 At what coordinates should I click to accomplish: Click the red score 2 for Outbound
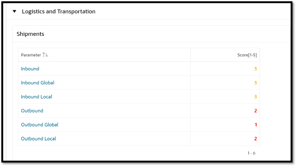click(255, 111)
